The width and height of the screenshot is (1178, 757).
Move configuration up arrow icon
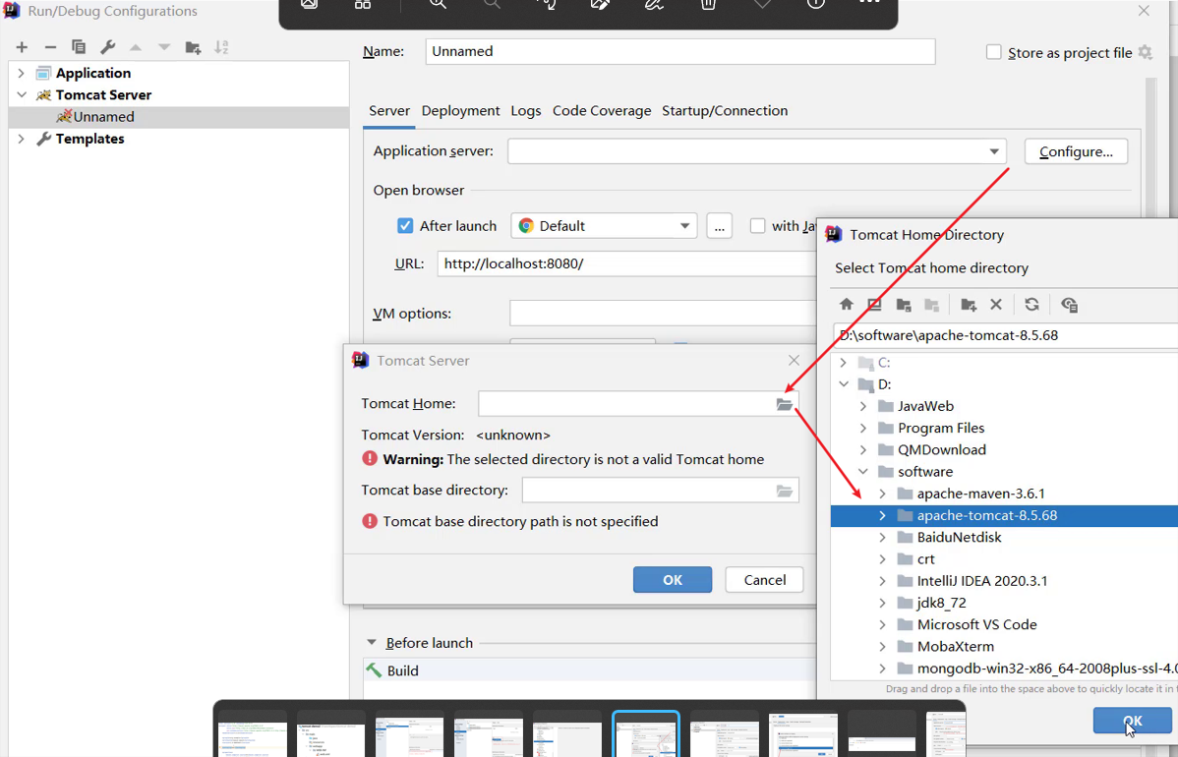136,47
